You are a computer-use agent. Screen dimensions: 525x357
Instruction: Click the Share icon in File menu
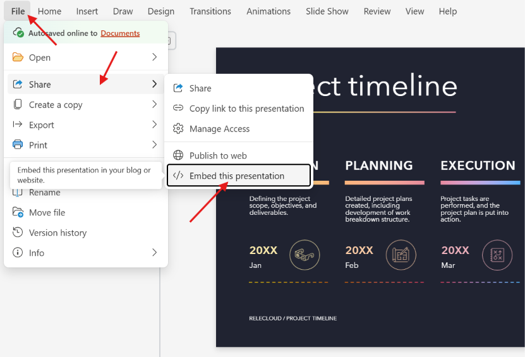(x=18, y=84)
